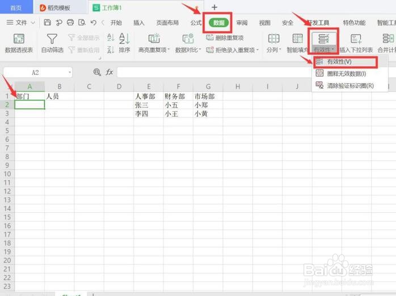This screenshot has width=396, height=296.
Task: Switch to the 安全 ribbon tab
Action: [288, 23]
